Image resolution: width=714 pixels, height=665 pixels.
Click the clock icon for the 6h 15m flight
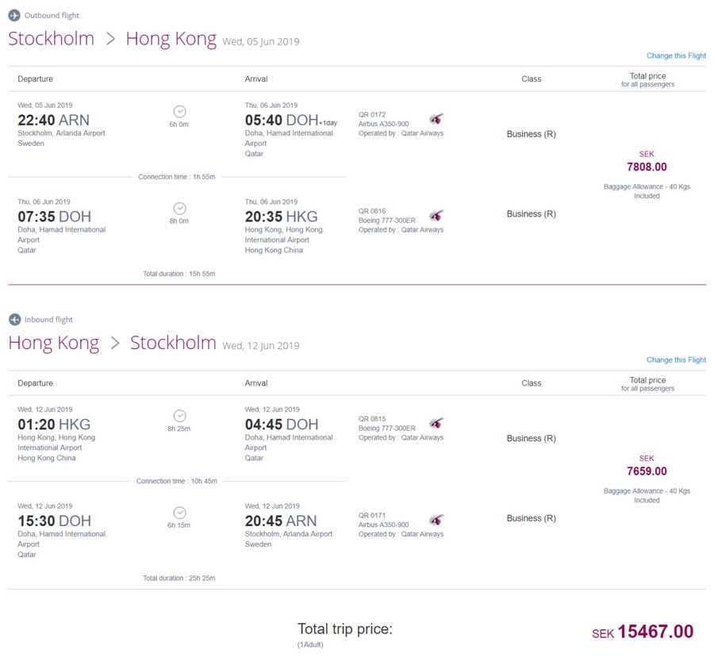180,513
